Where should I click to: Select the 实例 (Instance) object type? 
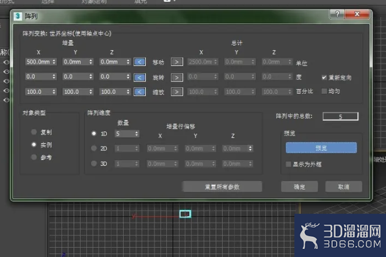click(34, 144)
